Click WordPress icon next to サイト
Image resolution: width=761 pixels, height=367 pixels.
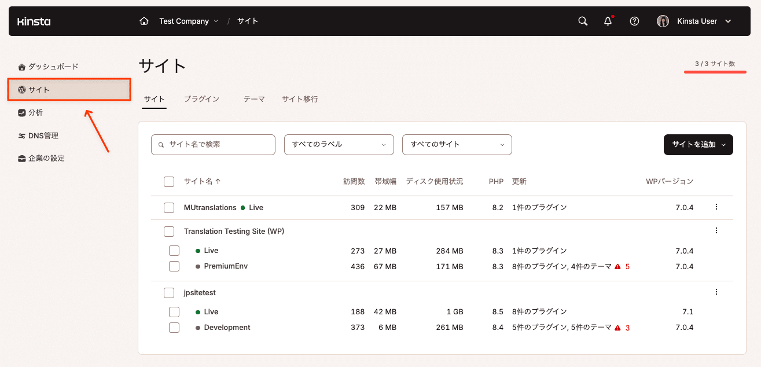click(22, 90)
